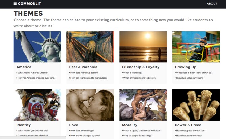Open "How does power corrupt?" question
Image resolution: width=226 pixels, height=139 pixels.
pos(189,136)
